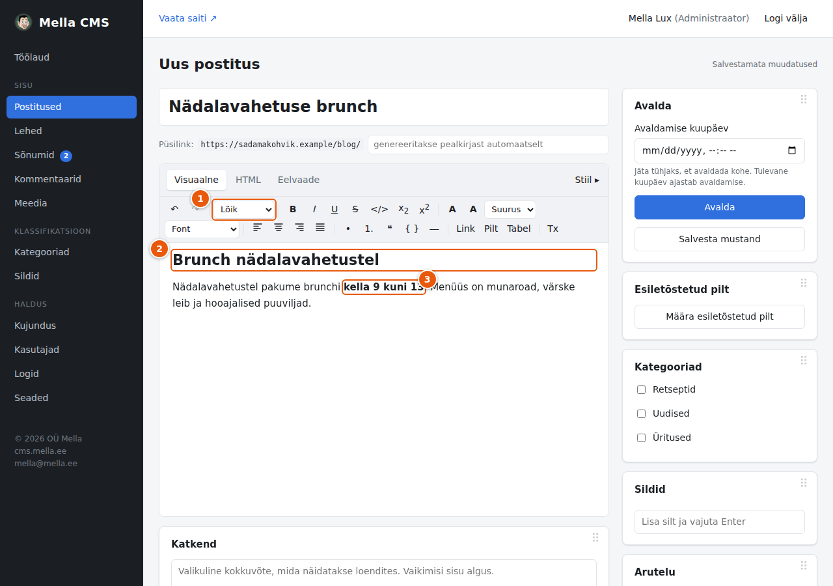Click the Lisa silt tag input field
This screenshot has width=833, height=586.
(x=720, y=522)
